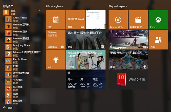Open the white document preview tile

coord(96,20)
